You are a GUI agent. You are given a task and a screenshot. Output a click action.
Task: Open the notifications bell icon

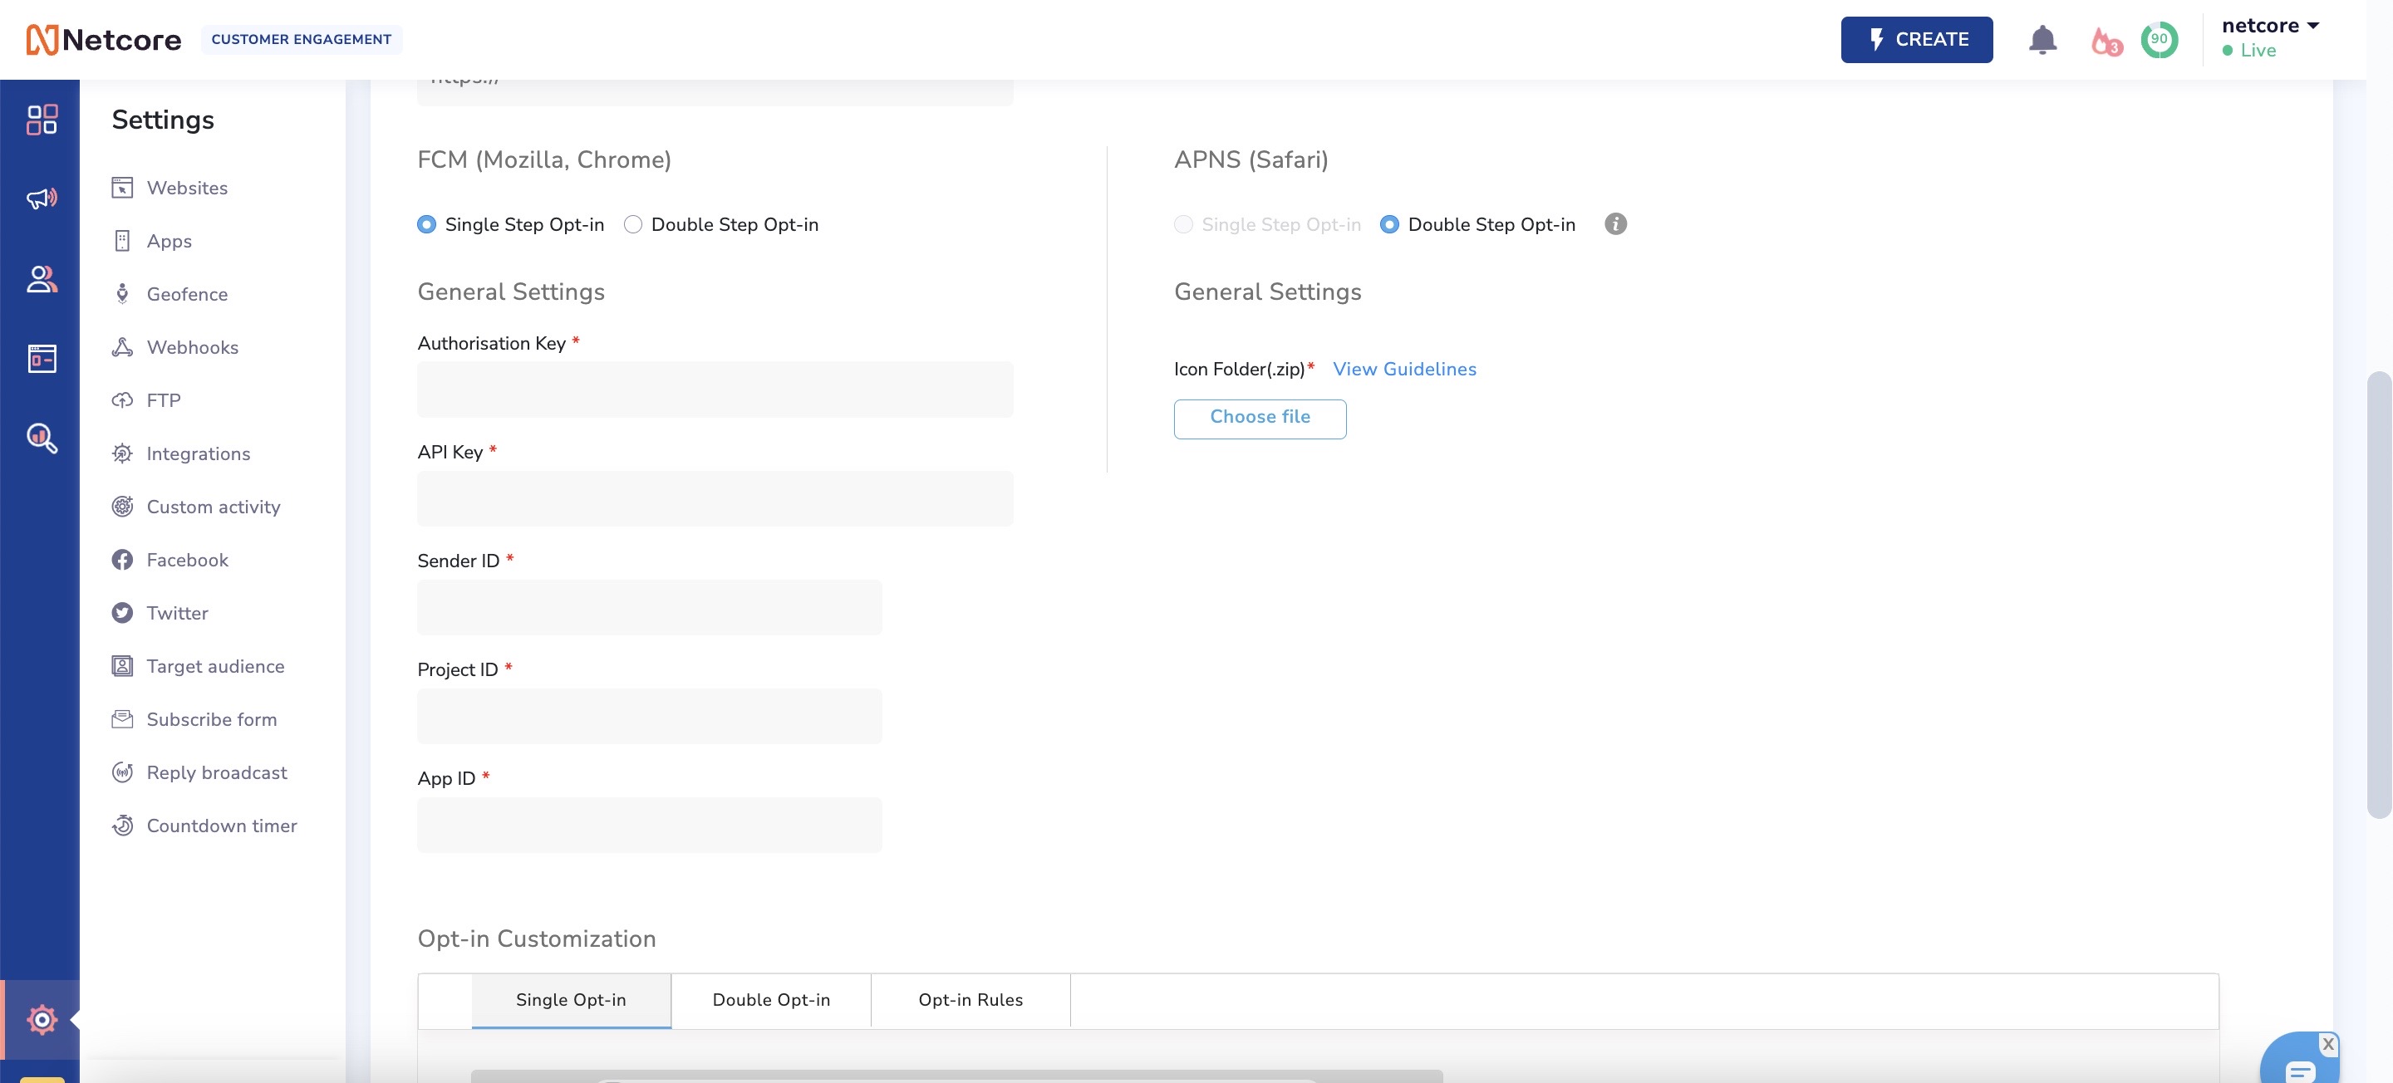point(2042,40)
